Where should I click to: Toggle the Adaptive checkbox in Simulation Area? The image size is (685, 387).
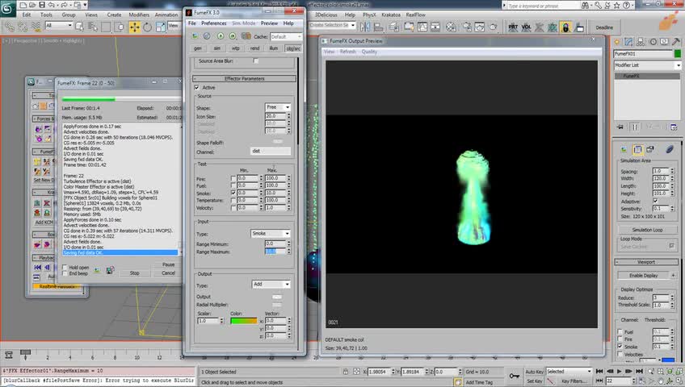point(655,201)
